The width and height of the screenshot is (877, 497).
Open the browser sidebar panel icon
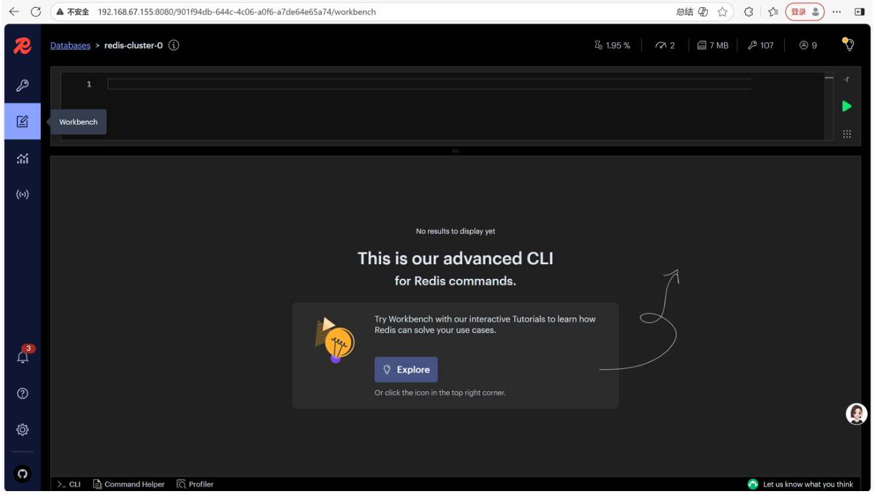(x=859, y=12)
